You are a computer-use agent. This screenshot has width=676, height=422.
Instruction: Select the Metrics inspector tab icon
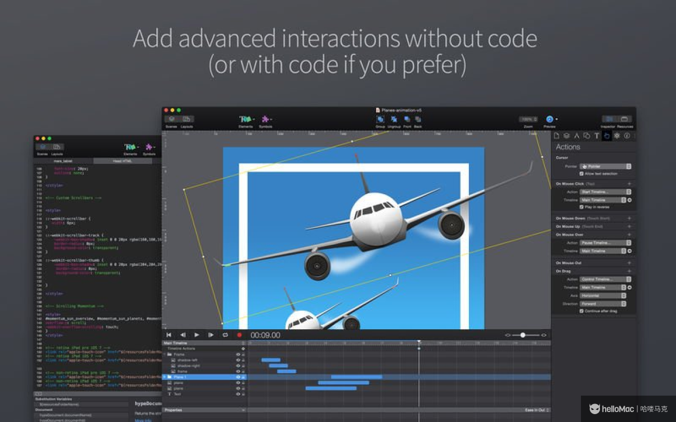click(577, 136)
